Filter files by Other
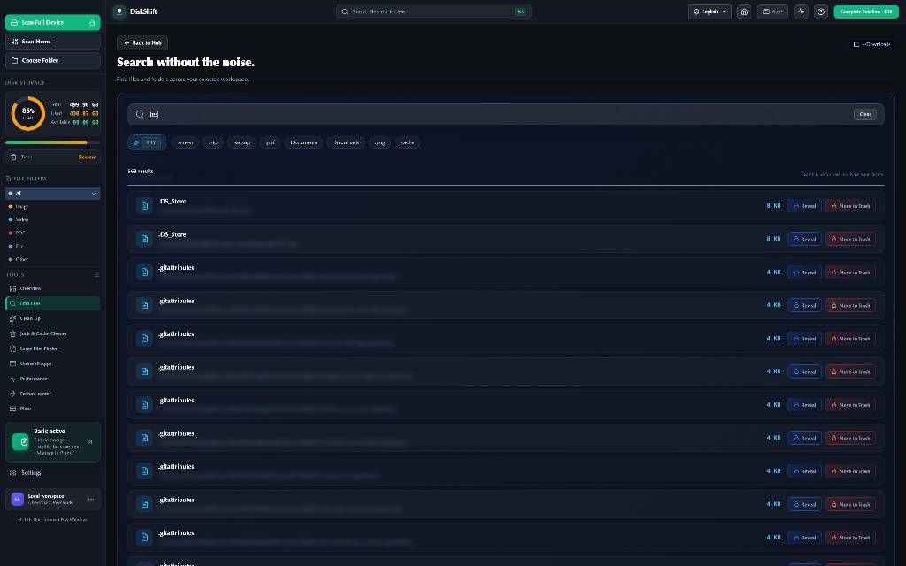The height and width of the screenshot is (566, 906). 52,259
